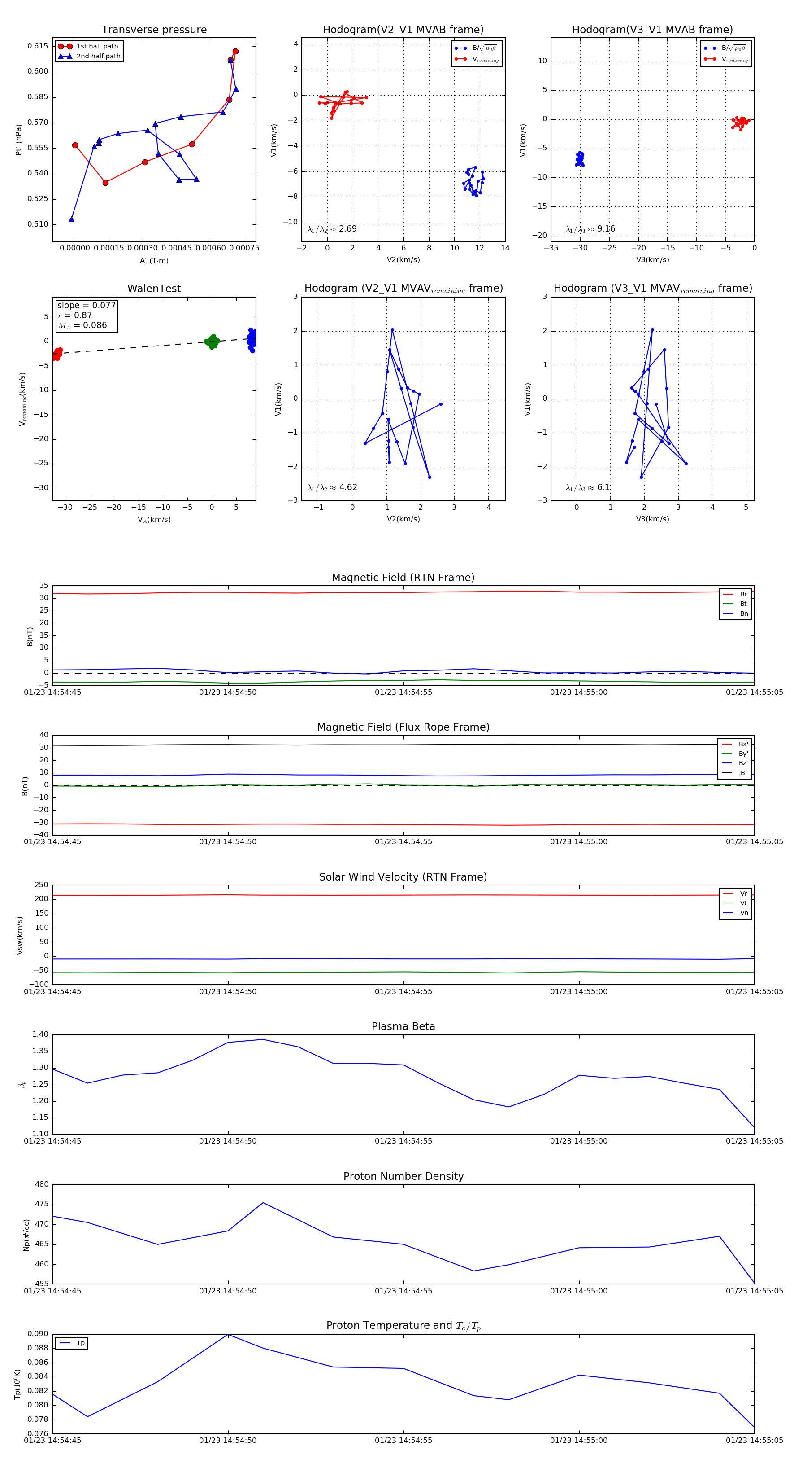Select the "Vt" legend entry
The image size is (807, 1481).
tap(735, 903)
